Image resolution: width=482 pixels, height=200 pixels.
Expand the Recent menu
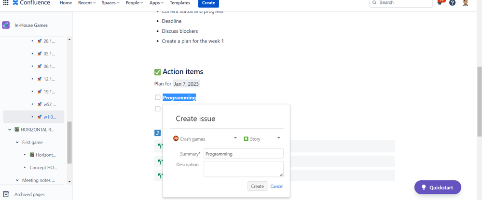87,3
